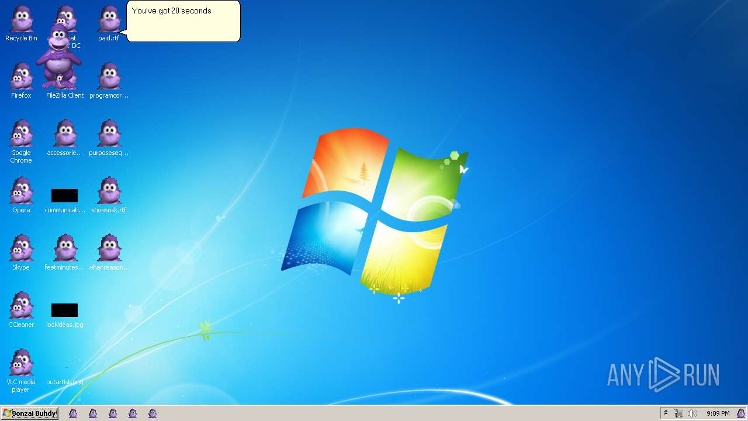Select the outartist.png file

click(x=65, y=382)
